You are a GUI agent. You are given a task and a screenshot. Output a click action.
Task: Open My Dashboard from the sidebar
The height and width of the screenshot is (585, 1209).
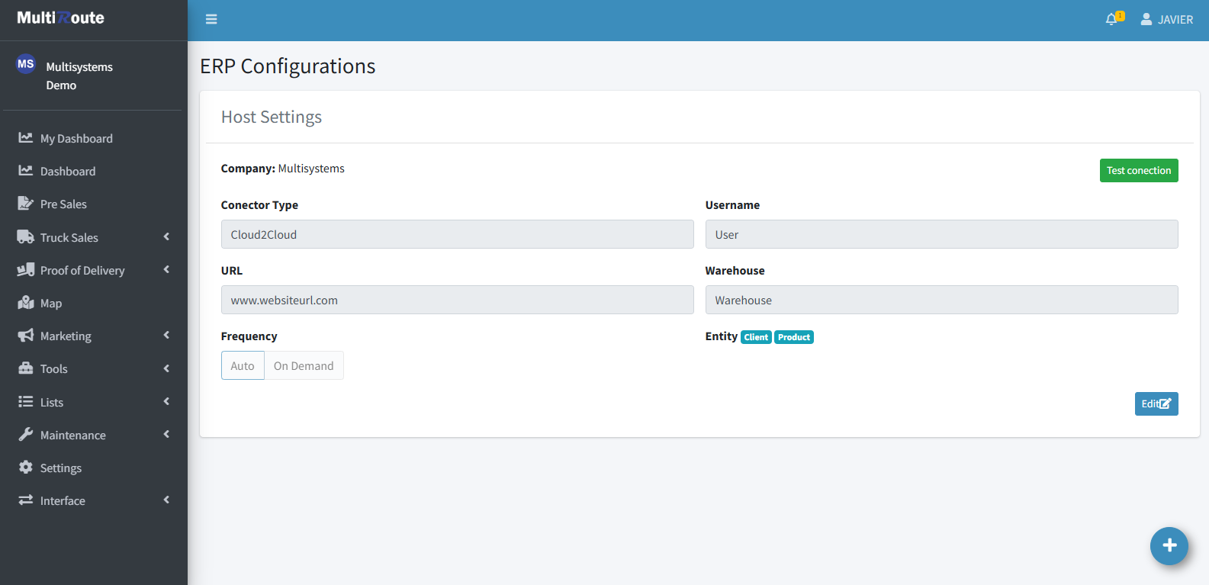pyautogui.click(x=76, y=138)
